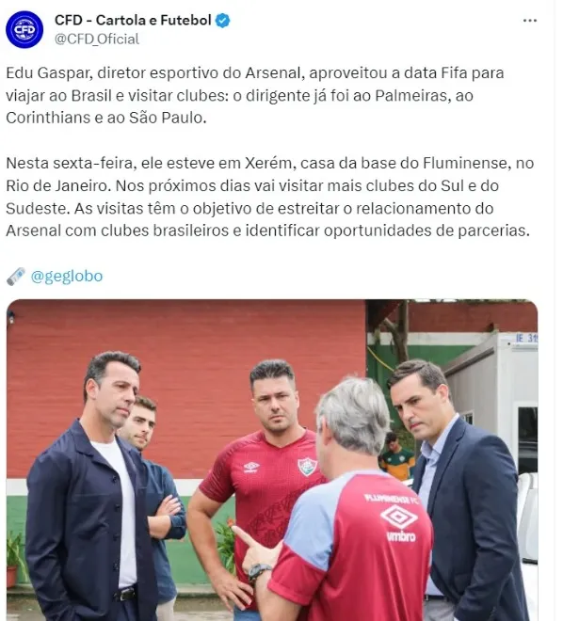Click the blue verified badge
Image resolution: width=563 pixels, height=621 pixels.
tap(222, 20)
